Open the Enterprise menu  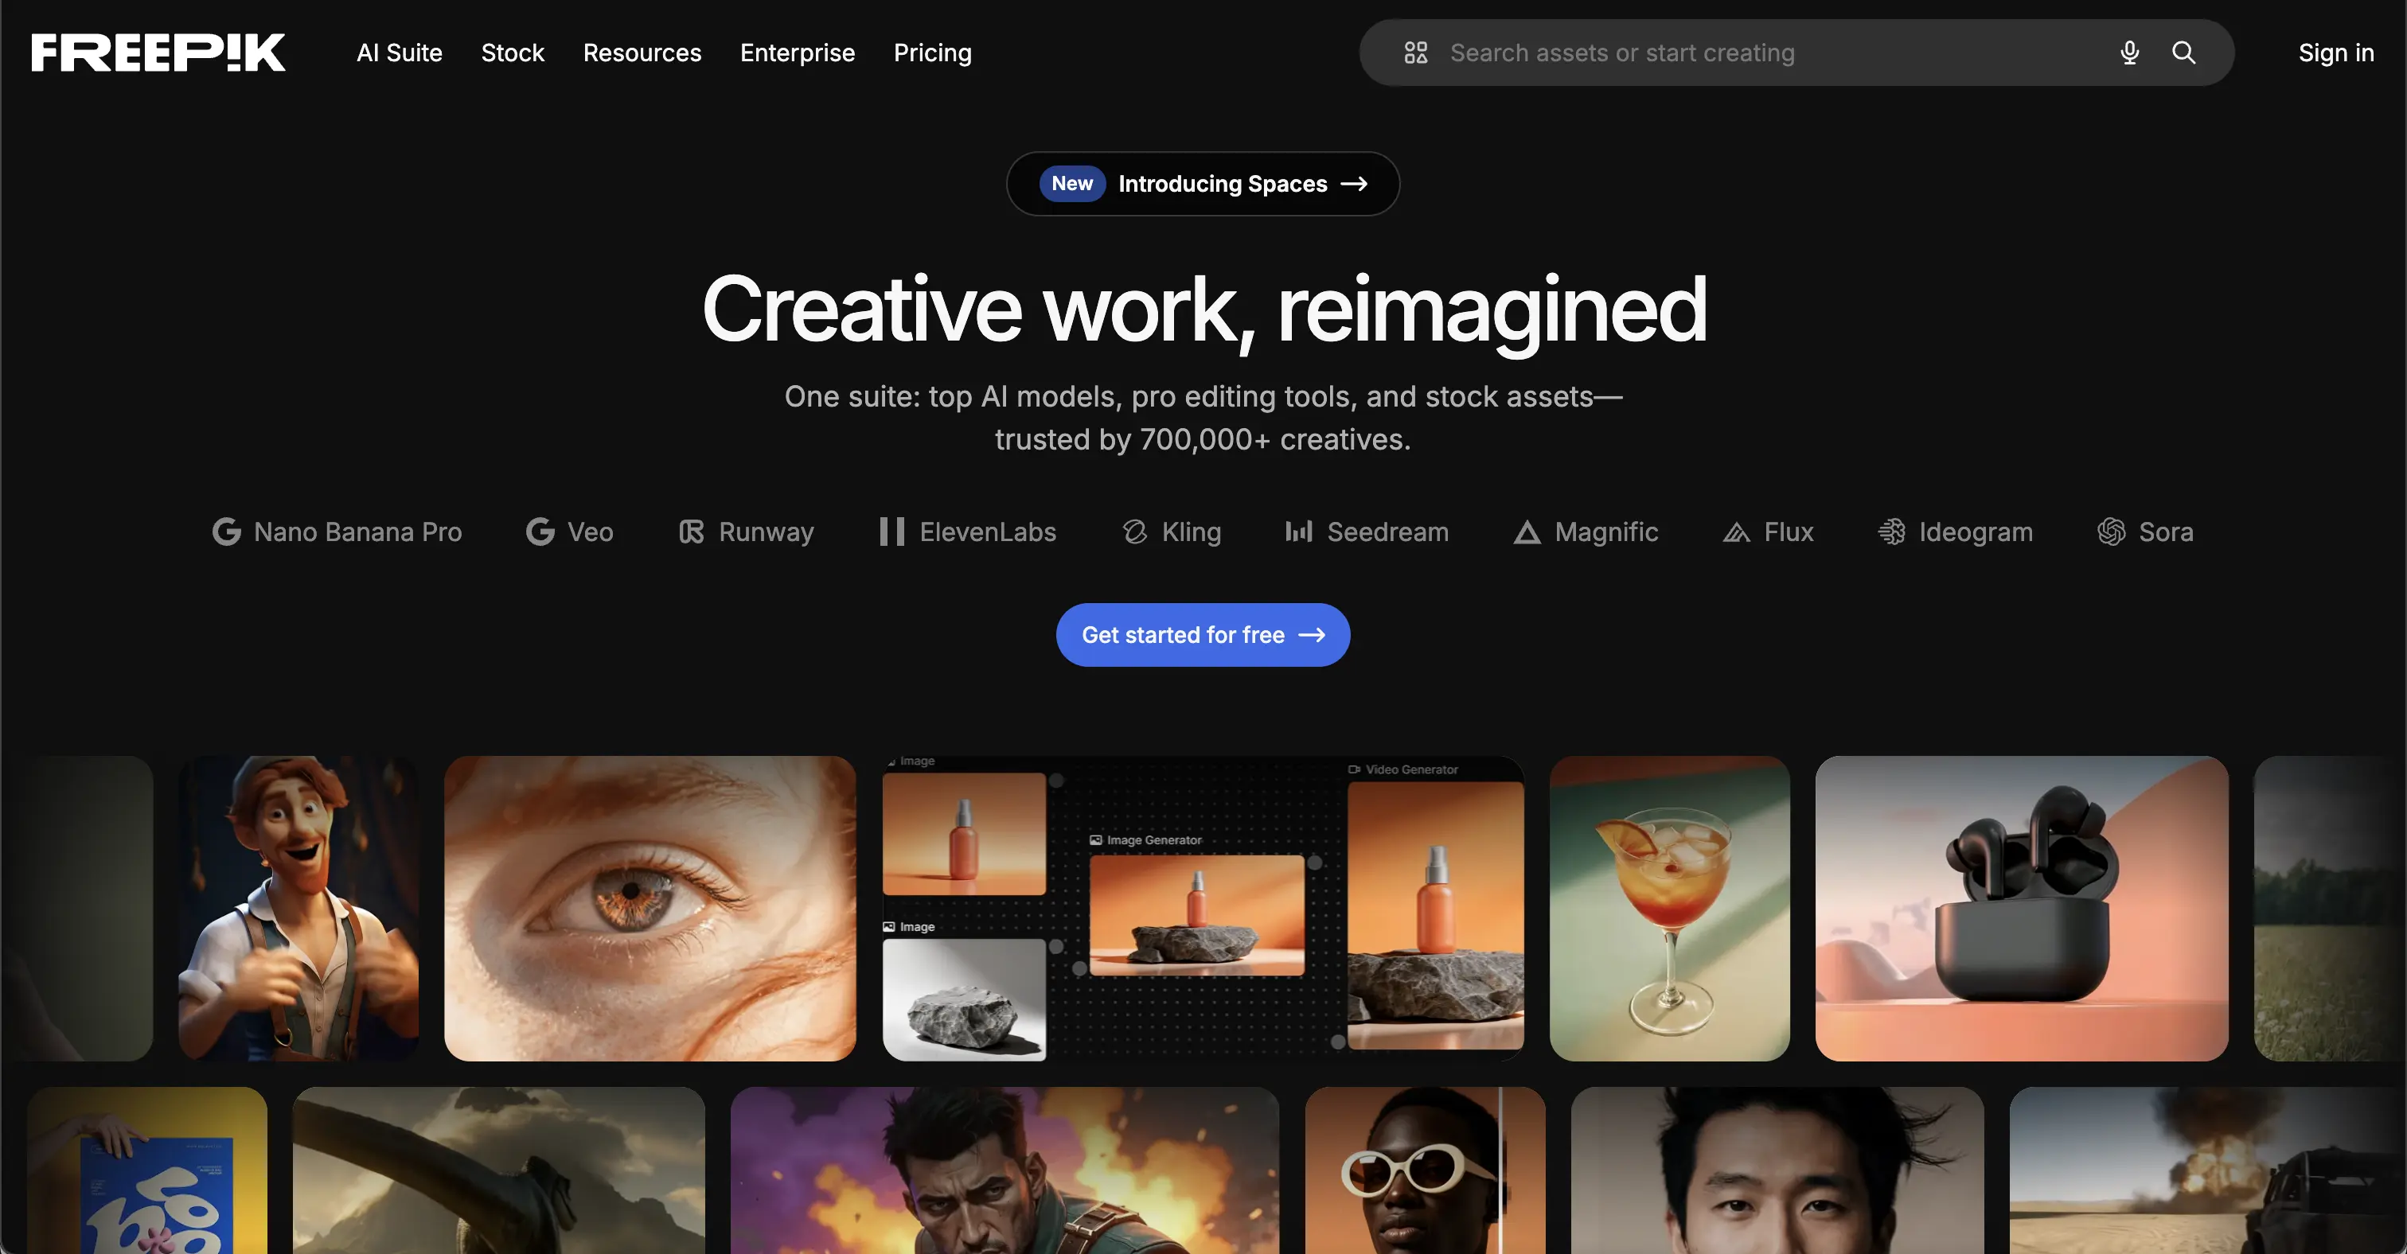click(x=797, y=53)
